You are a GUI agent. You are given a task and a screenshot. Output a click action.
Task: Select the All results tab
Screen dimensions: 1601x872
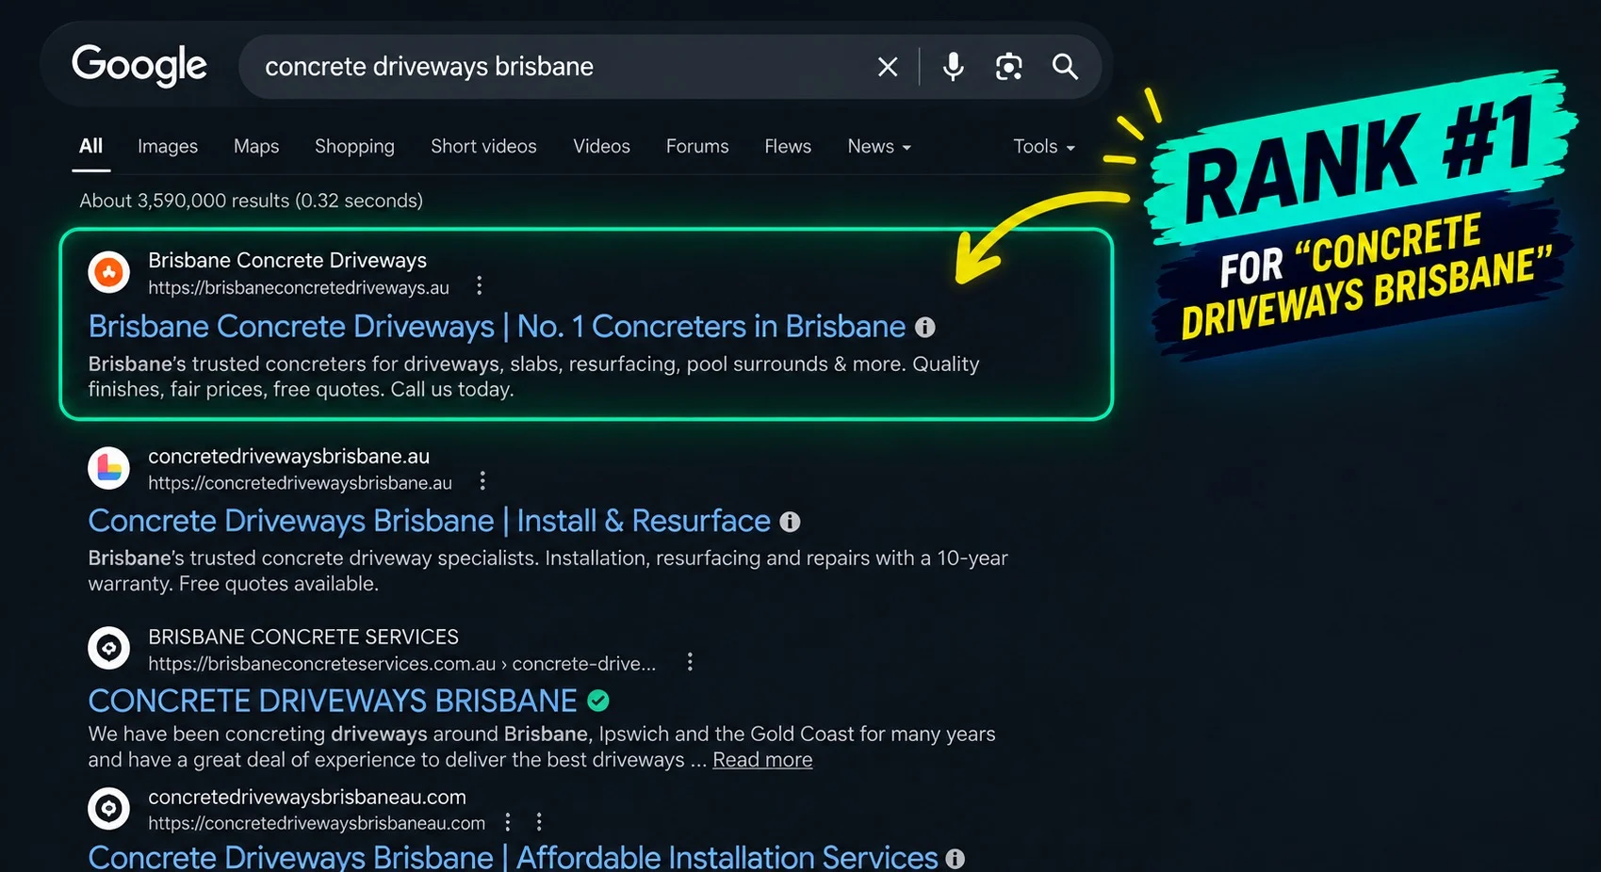tap(91, 146)
